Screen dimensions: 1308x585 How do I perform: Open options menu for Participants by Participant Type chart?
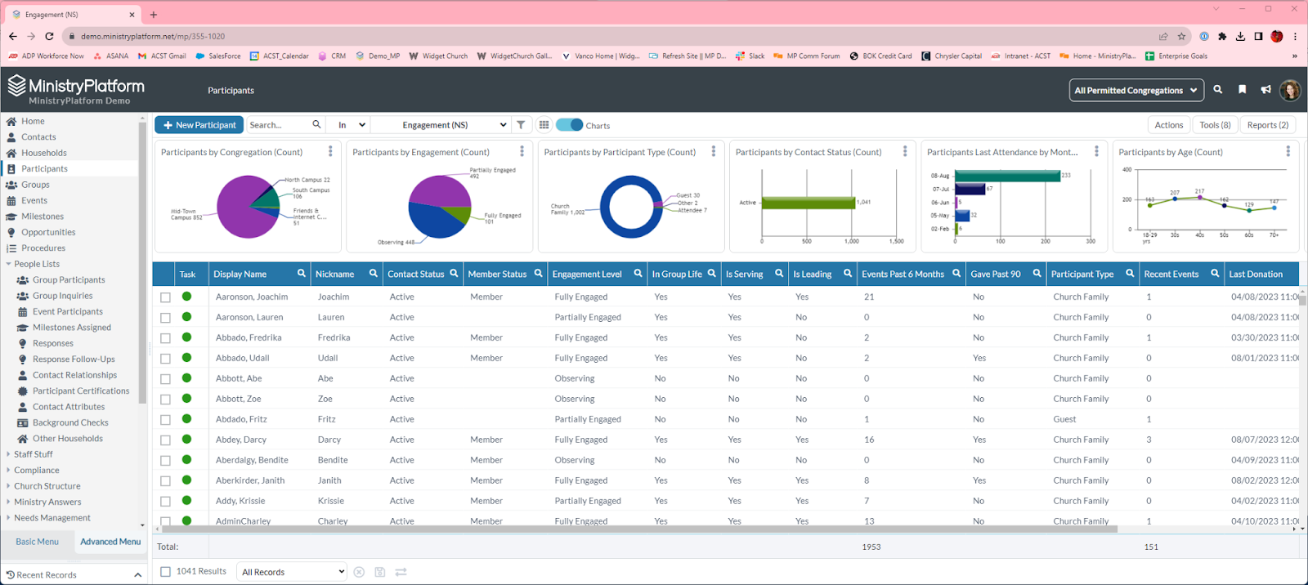tap(714, 151)
